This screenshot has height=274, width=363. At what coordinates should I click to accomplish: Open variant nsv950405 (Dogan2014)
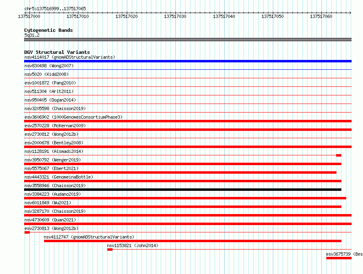click(x=50, y=100)
